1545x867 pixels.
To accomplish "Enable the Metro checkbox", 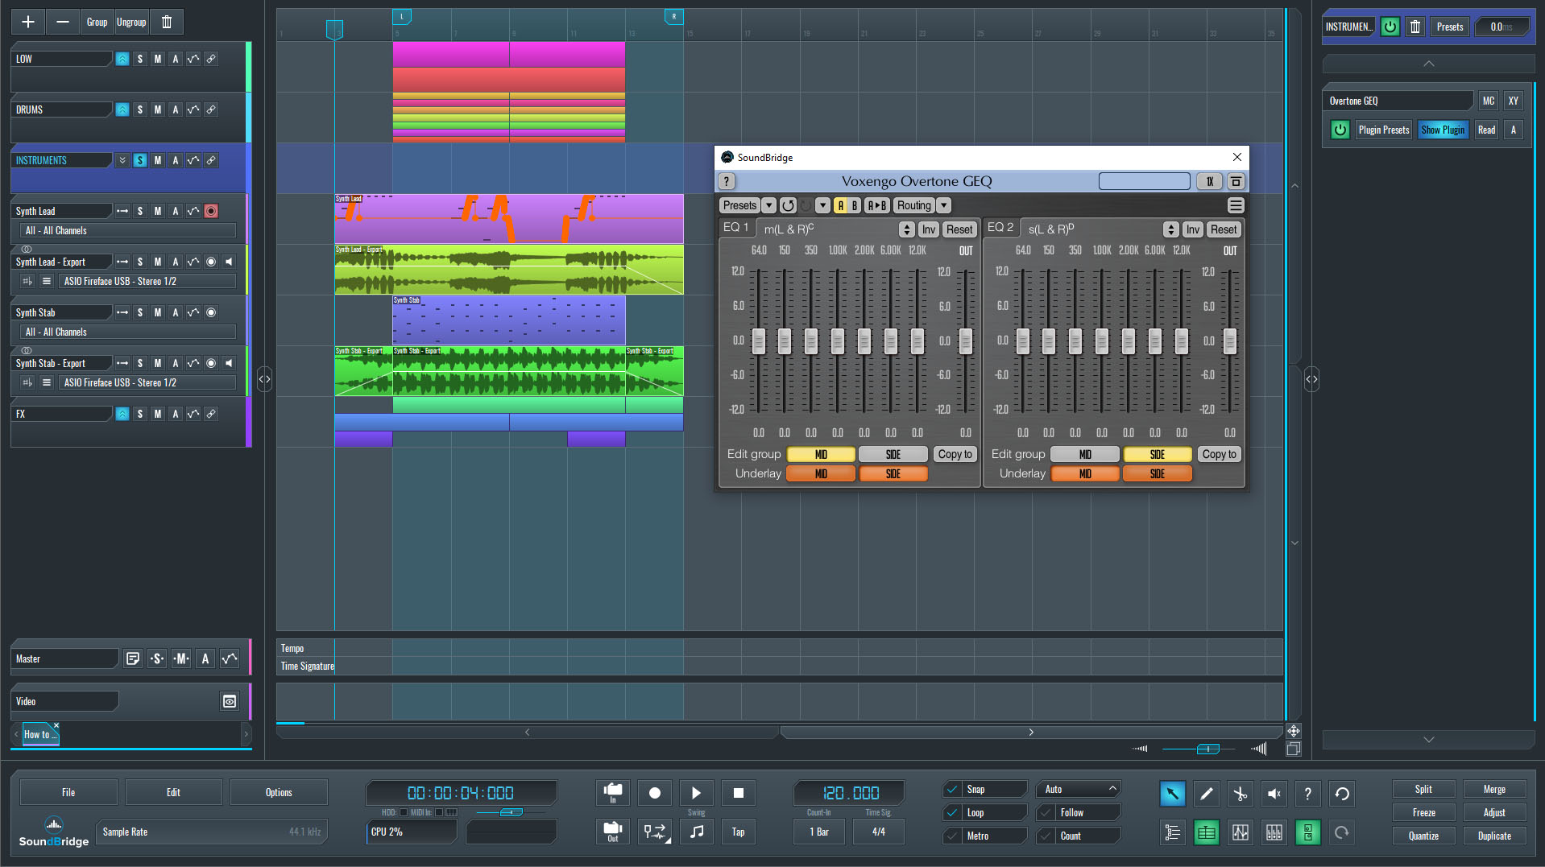I will (x=952, y=836).
